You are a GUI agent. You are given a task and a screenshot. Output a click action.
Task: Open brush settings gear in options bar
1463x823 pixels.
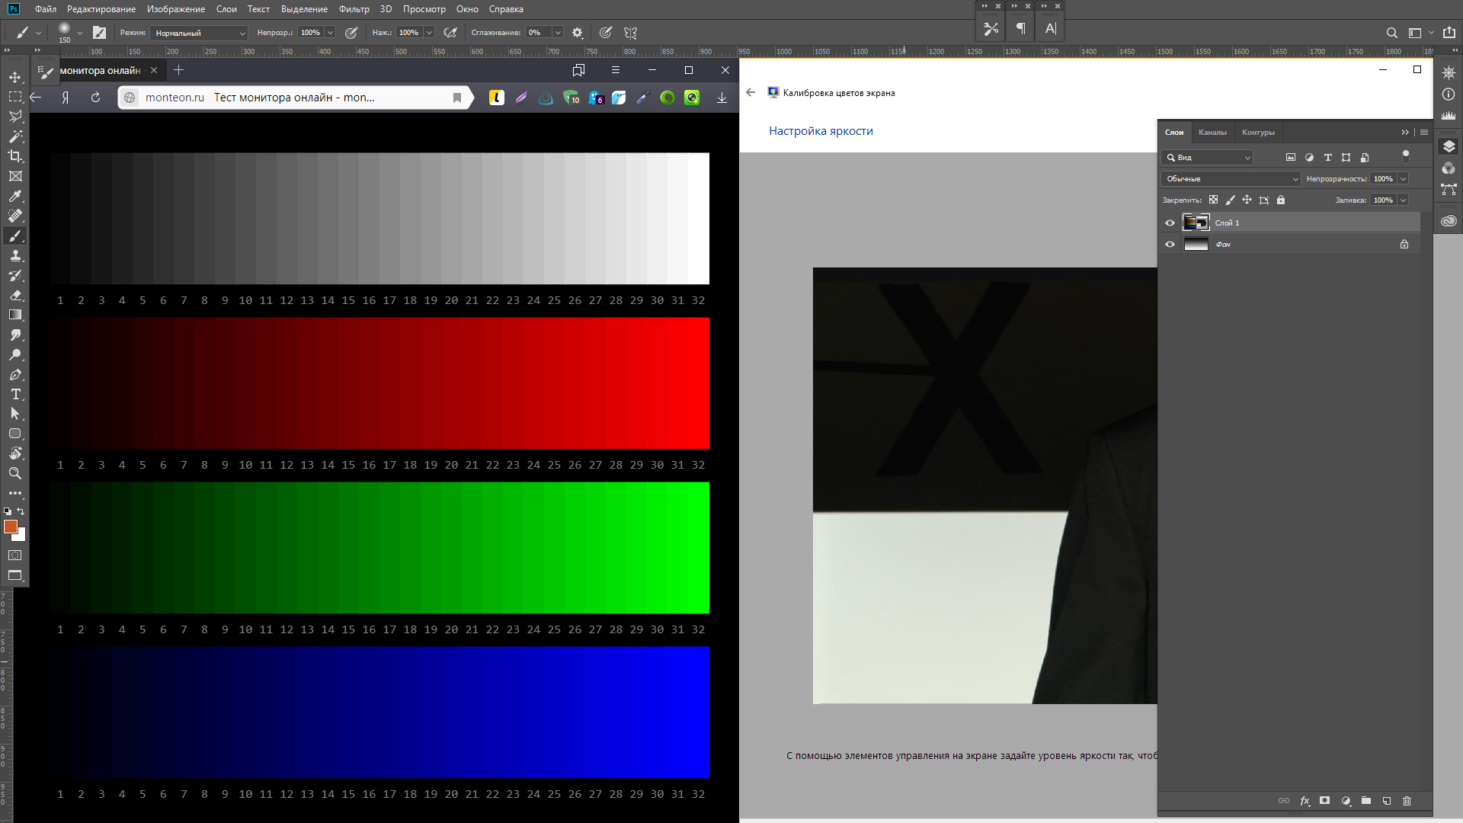point(578,33)
